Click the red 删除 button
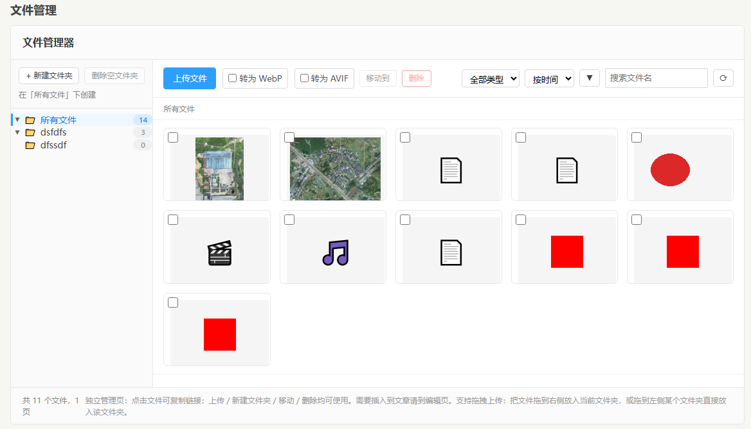 [x=417, y=78]
